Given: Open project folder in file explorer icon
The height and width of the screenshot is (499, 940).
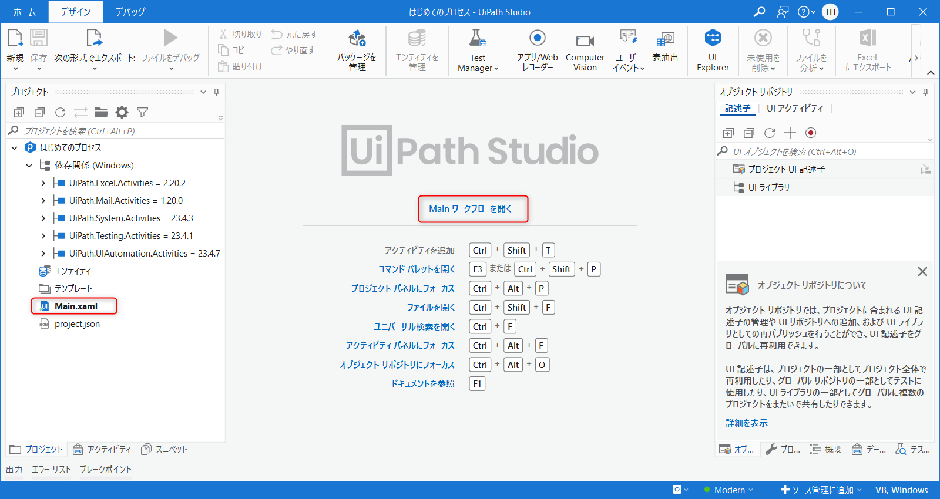Looking at the screenshot, I should 101,112.
